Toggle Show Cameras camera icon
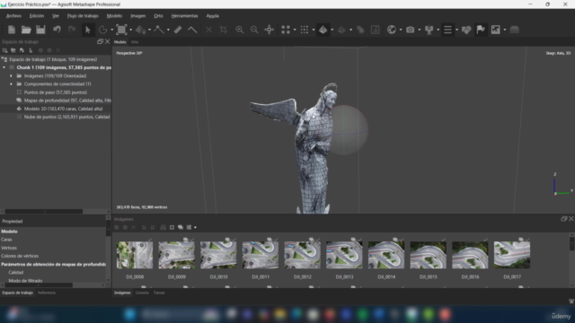 click(410, 30)
